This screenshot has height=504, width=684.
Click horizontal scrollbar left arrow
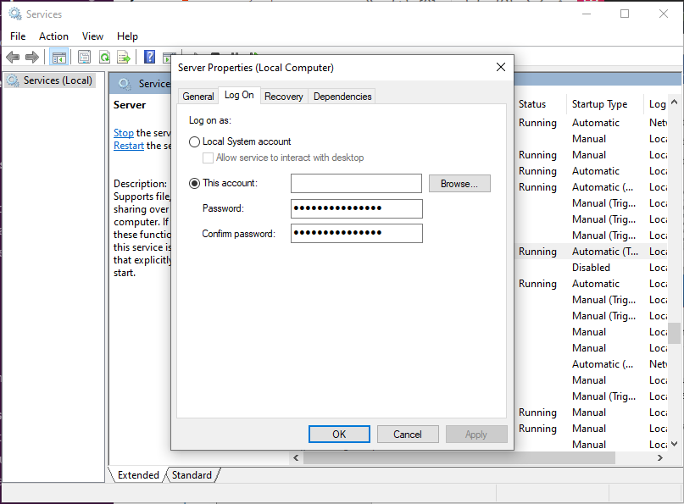(x=296, y=457)
